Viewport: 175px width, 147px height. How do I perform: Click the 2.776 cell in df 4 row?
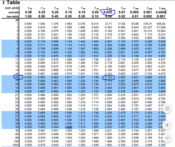tap(108, 35)
